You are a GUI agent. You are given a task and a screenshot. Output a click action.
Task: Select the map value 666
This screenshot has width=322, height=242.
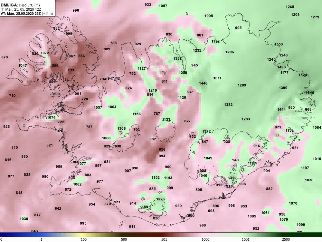pos(81,56)
